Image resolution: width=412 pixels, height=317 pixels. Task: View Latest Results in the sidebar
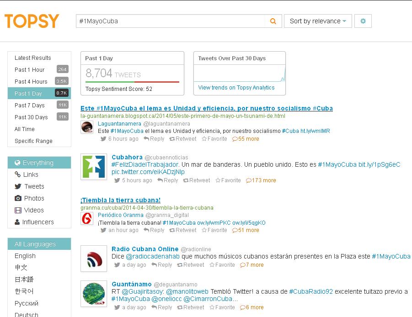32,58
